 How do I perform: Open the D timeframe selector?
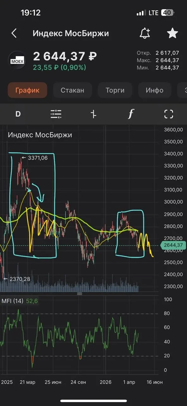tap(18, 114)
